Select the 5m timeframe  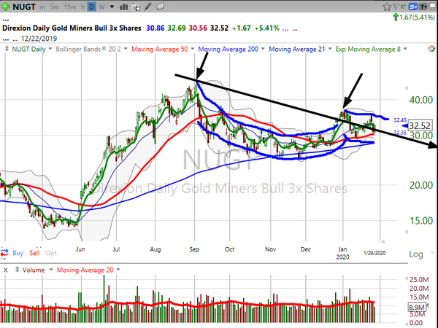pyautogui.click(x=54, y=7)
